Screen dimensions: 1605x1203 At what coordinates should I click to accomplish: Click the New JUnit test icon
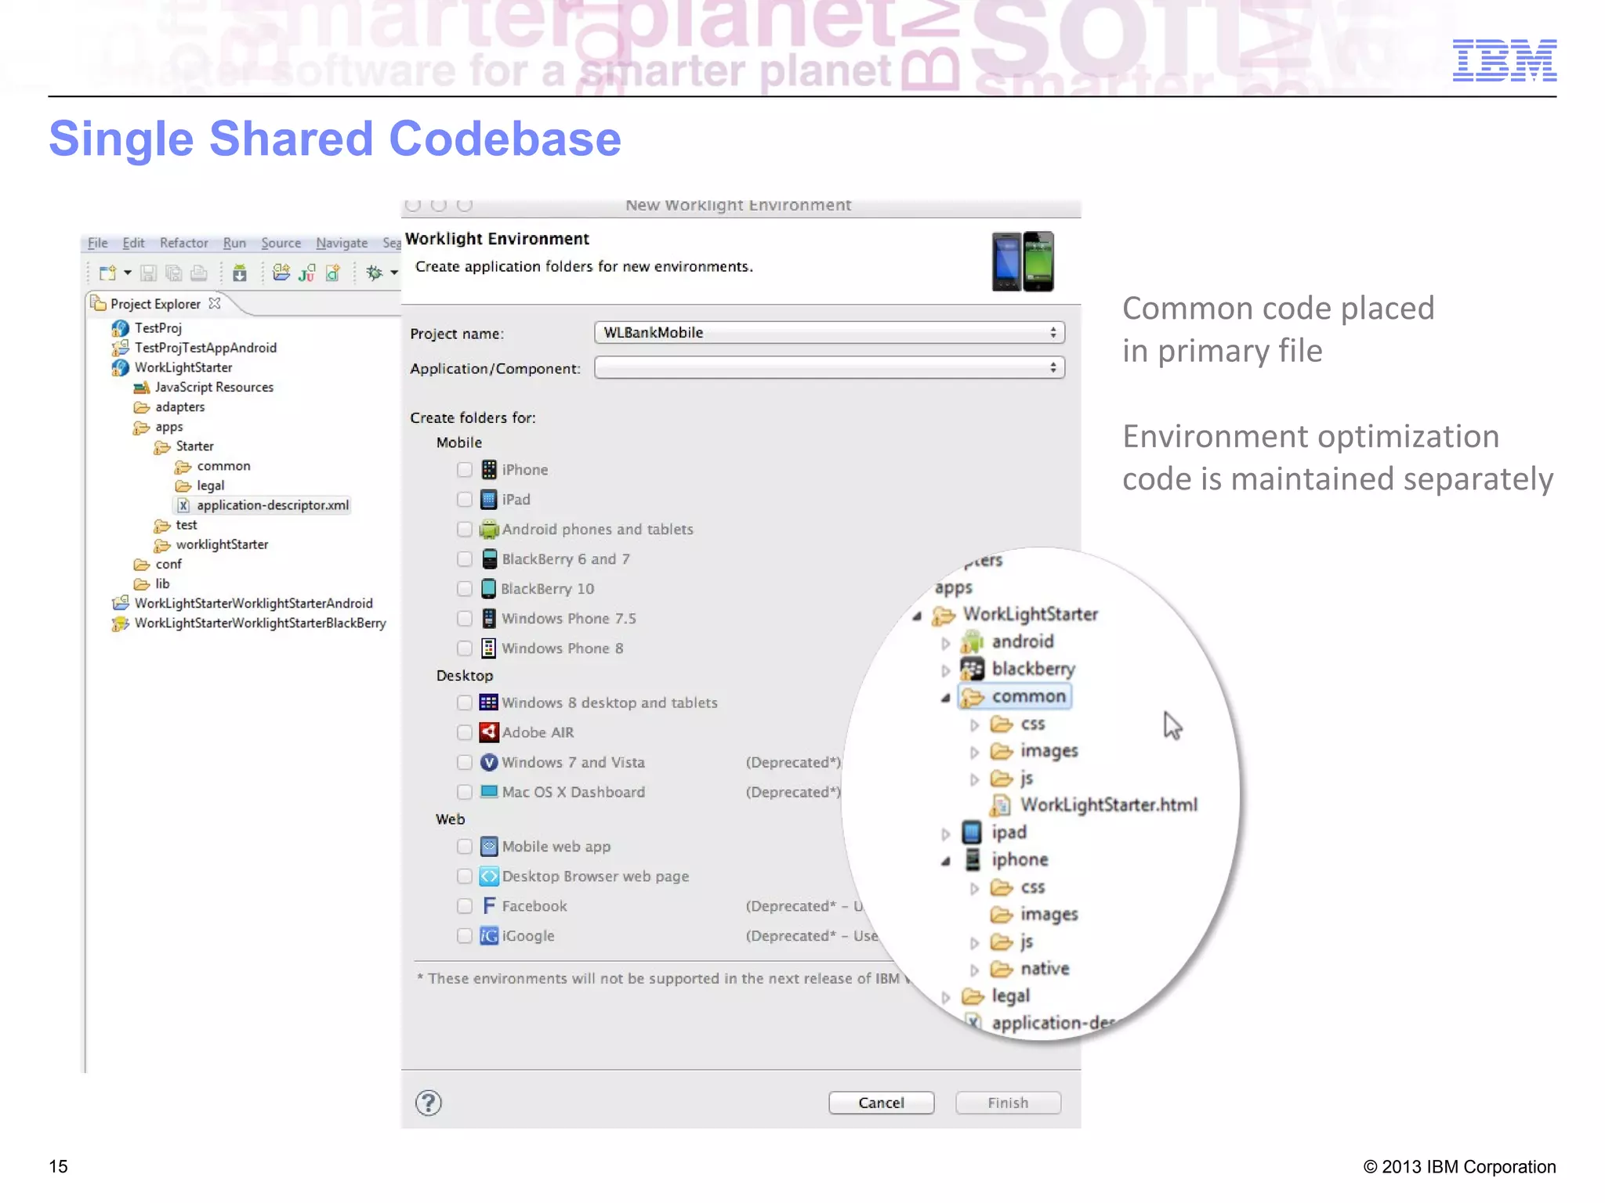click(x=306, y=273)
